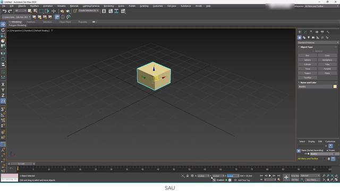Click the curly braces named selection icon

pos(75,11)
